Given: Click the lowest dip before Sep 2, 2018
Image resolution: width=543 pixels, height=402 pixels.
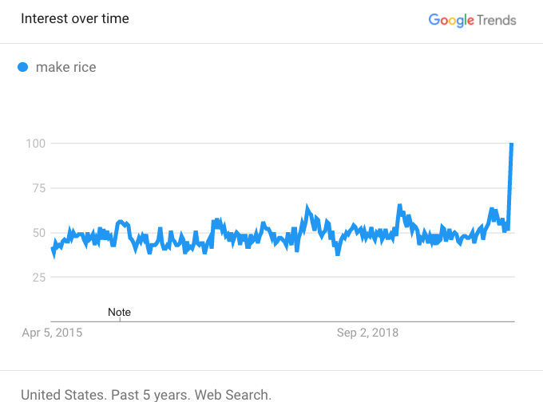Looking at the screenshot, I should click(338, 253).
